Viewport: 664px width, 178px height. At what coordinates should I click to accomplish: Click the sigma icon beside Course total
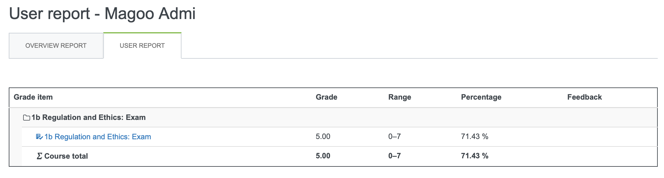[x=39, y=156]
